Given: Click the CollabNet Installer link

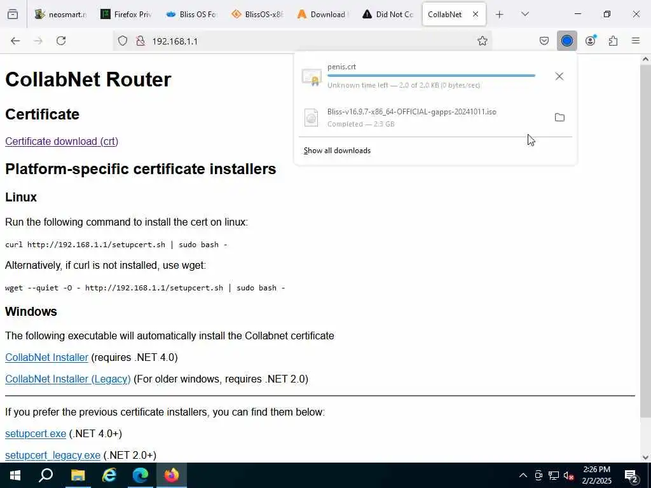Looking at the screenshot, I should pos(46,357).
